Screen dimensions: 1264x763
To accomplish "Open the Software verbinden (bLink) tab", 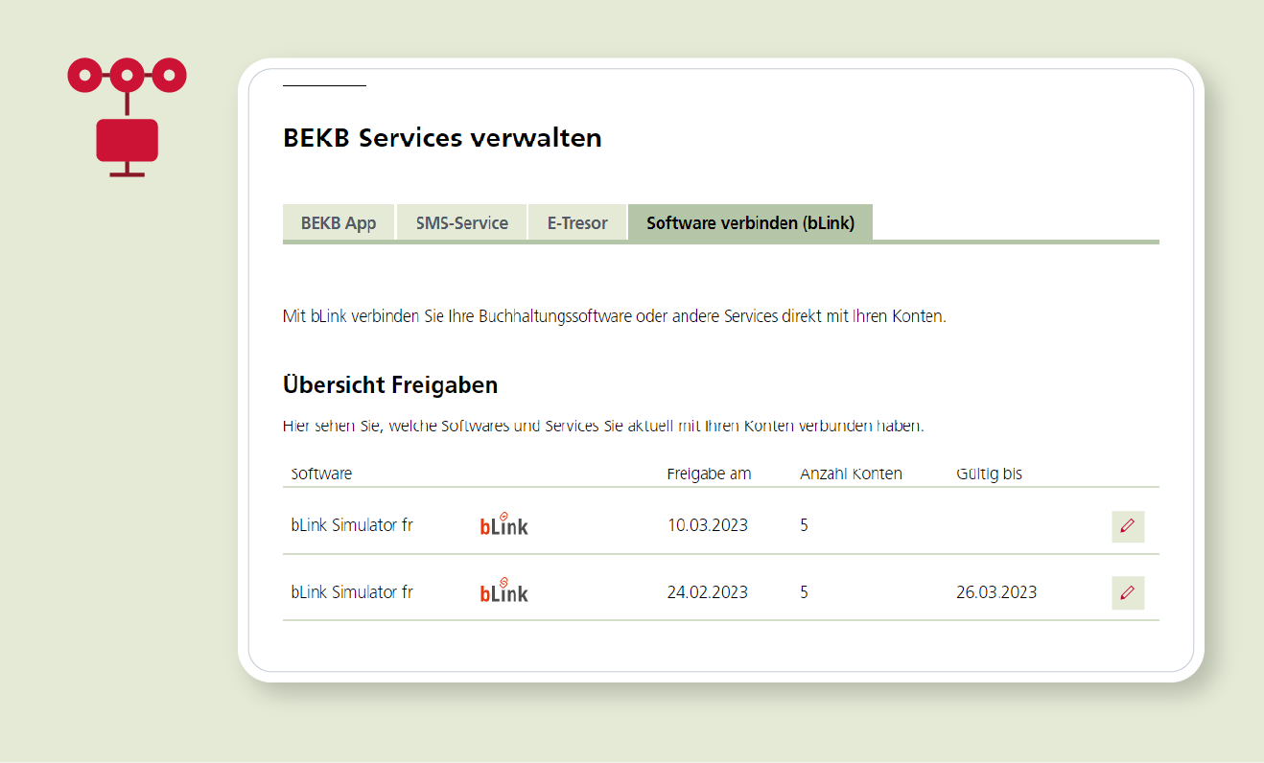I will tap(750, 223).
